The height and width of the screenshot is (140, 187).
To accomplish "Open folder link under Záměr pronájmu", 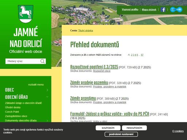I will (110, 102).
